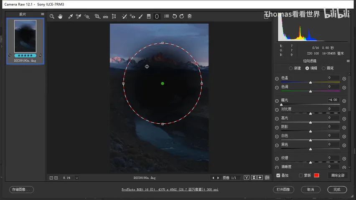The height and width of the screenshot is (200, 356).
Task: Click the 色温 temperature slider handle
Action: 310,82
